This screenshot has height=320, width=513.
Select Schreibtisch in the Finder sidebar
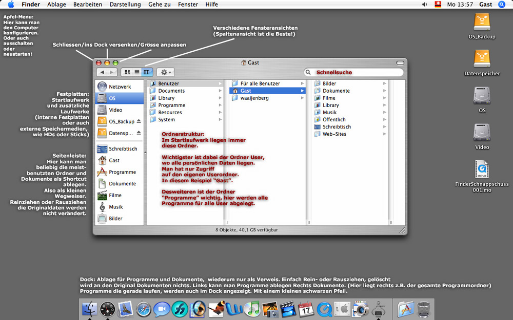pos(120,149)
